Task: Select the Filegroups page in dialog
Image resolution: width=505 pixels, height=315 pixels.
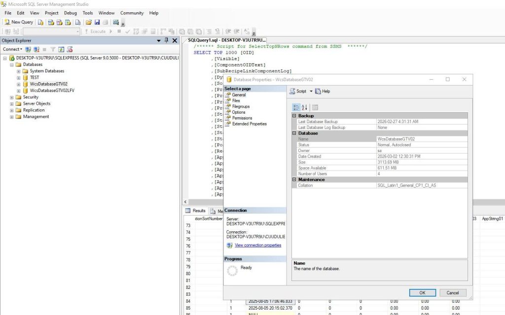Action: (241, 106)
